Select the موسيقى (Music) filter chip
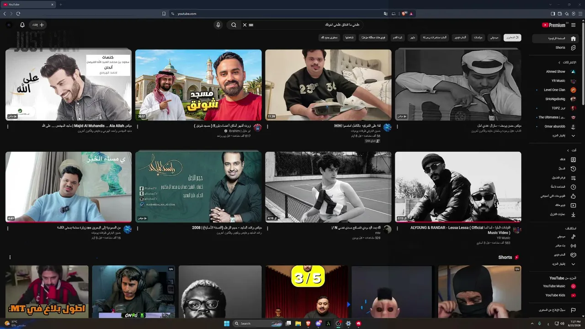 tap(494, 37)
